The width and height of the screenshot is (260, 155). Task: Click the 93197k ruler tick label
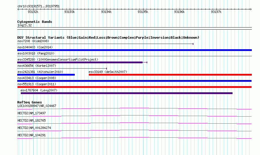click(x=216, y=12)
